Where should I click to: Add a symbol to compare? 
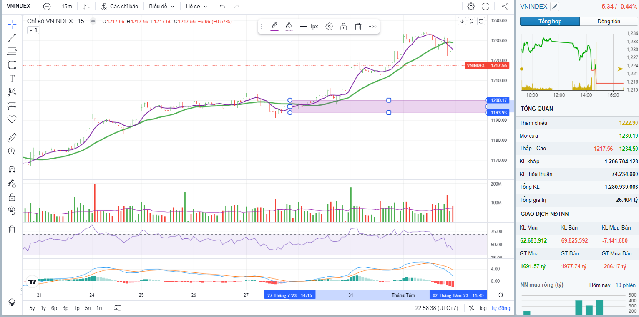click(47, 7)
